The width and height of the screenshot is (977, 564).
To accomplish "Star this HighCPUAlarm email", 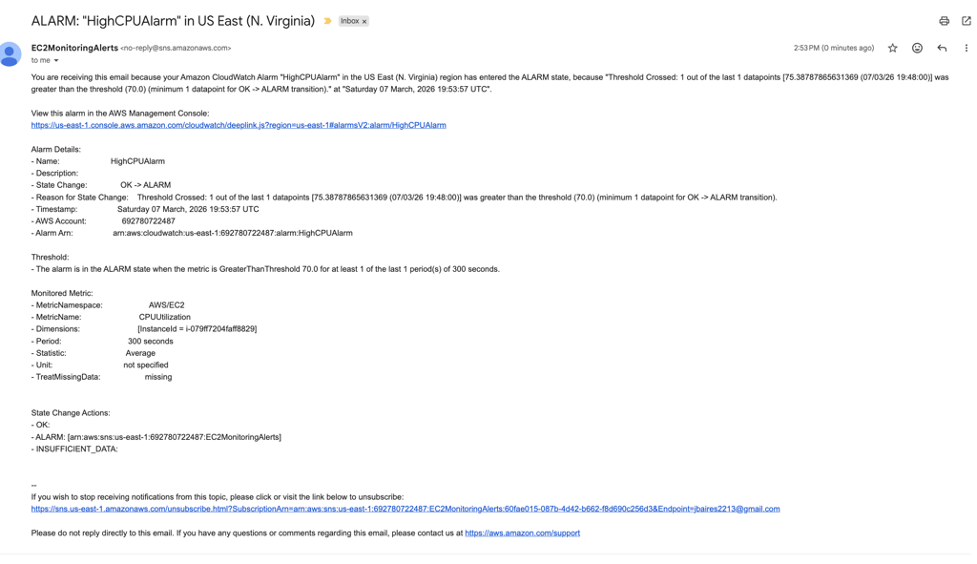I will pos(892,48).
